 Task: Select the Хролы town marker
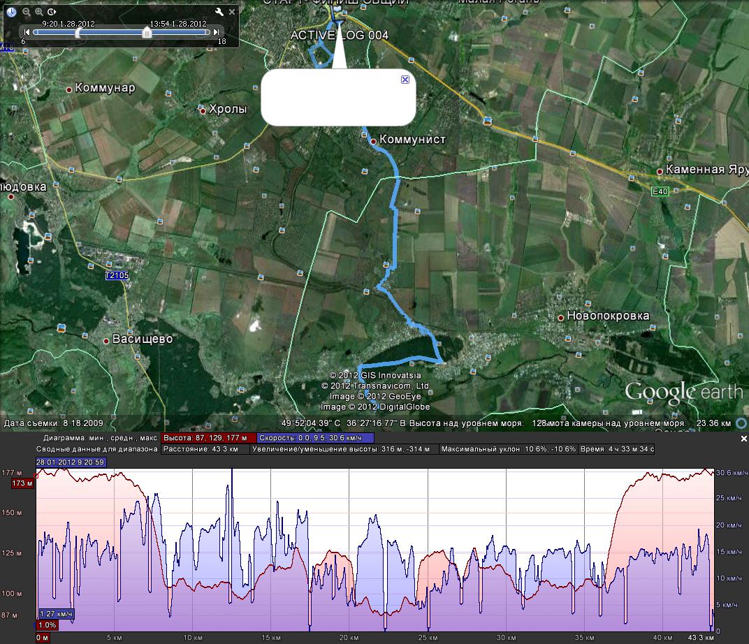(203, 111)
